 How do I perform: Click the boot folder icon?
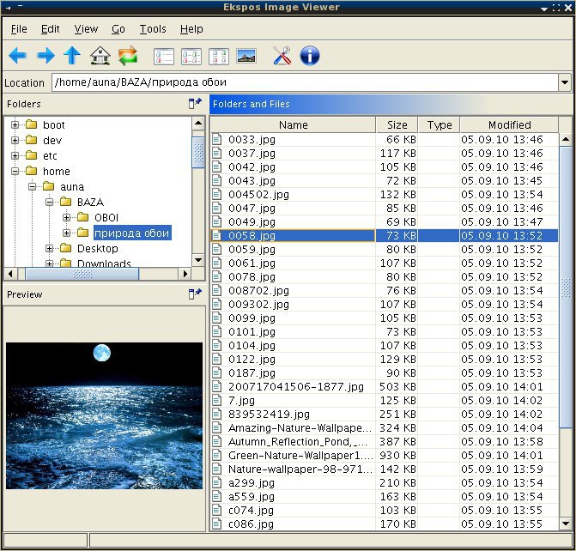pos(31,124)
